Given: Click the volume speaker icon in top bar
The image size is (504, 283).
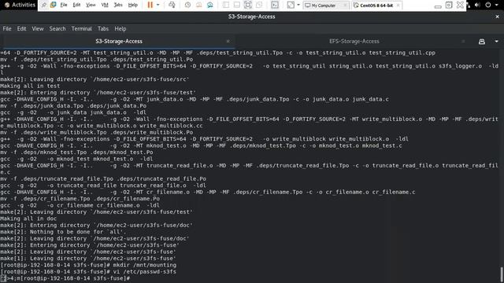Looking at the screenshot, I should [477, 5].
